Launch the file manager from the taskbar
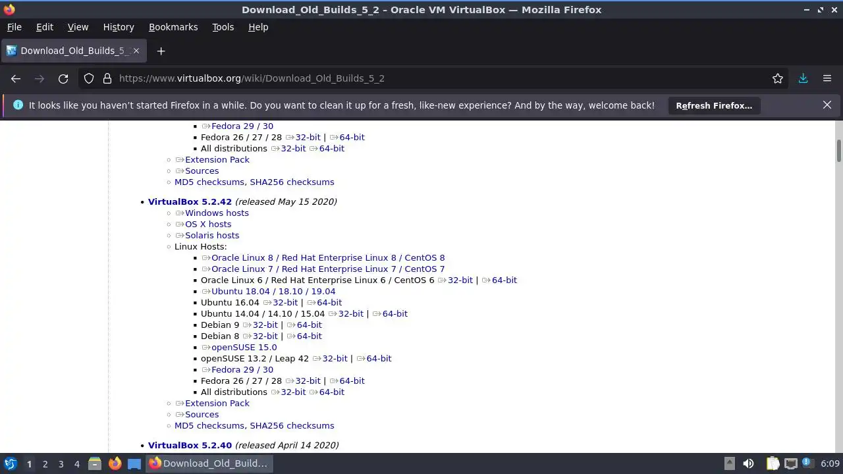 click(94, 463)
